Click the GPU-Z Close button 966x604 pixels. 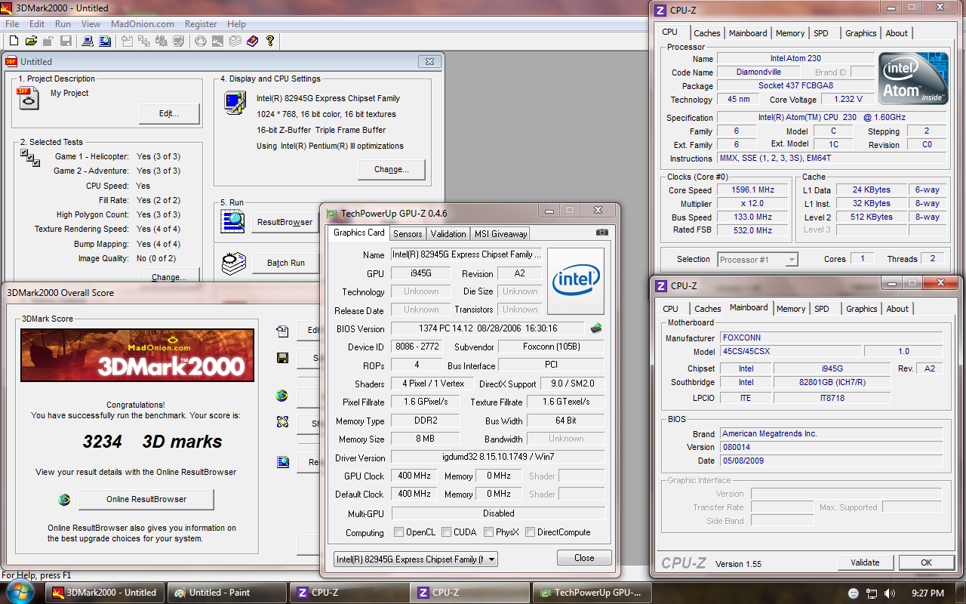(x=584, y=558)
